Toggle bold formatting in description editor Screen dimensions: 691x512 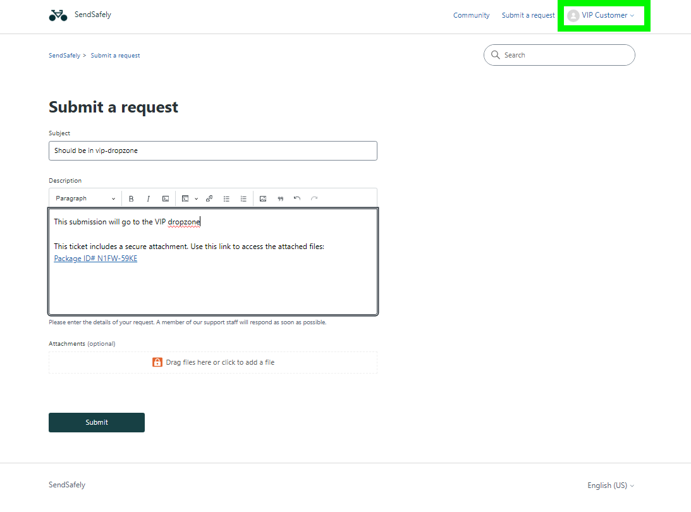pyautogui.click(x=131, y=198)
